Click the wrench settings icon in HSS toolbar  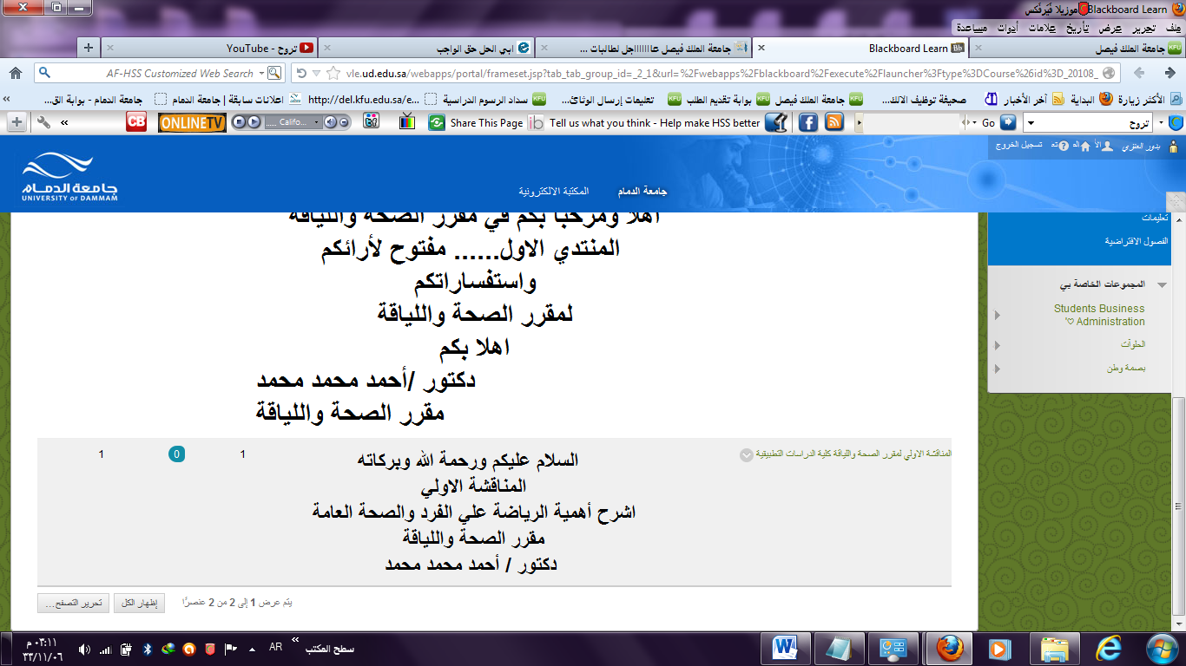click(x=44, y=123)
